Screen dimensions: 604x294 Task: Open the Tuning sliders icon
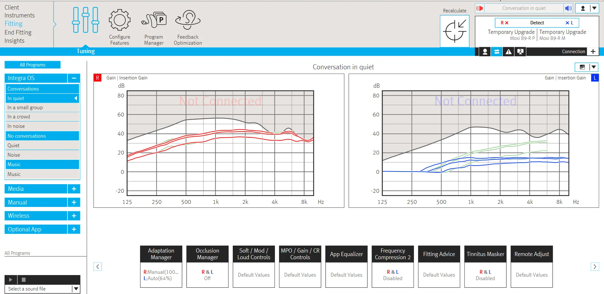pyautogui.click(x=86, y=20)
